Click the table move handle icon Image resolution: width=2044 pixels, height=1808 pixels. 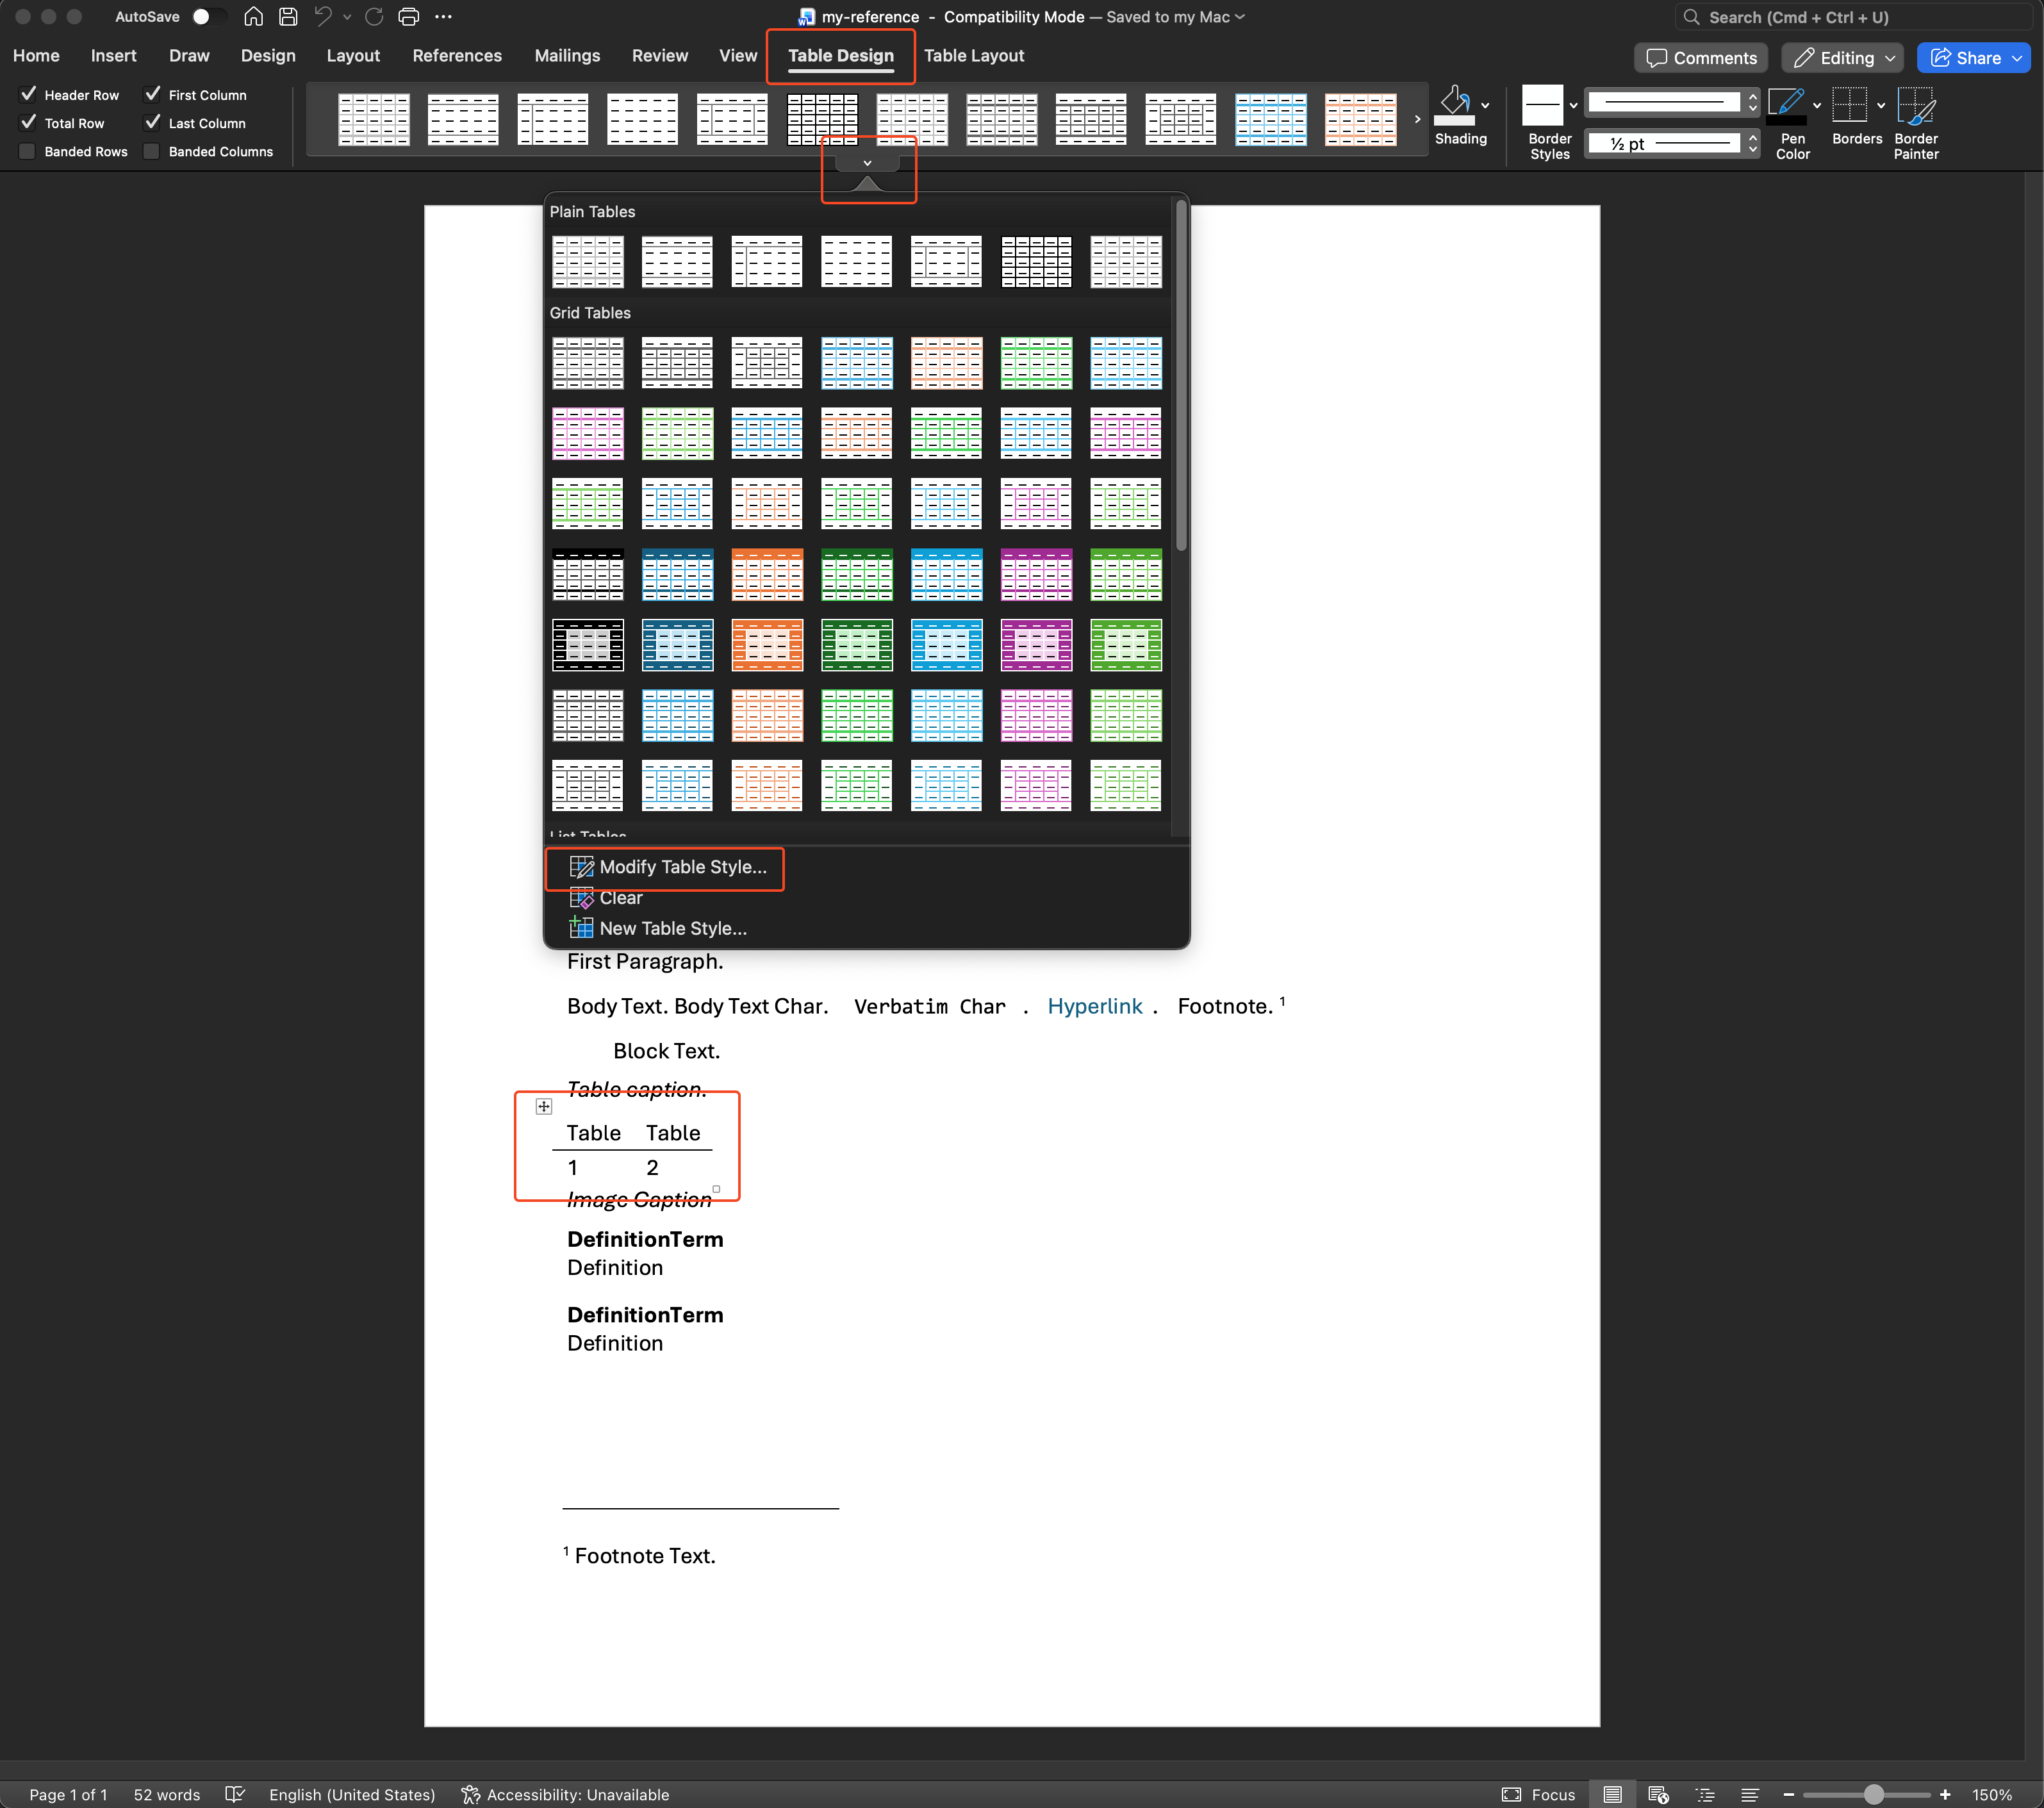click(544, 1106)
